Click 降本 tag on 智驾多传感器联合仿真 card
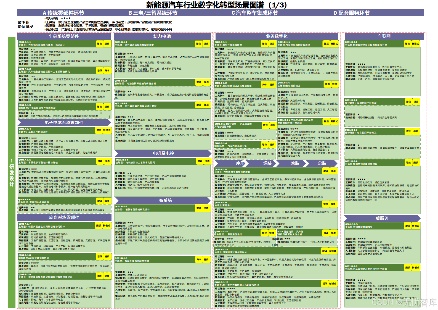Screen dimensions: 438x310 pos(199,259)
